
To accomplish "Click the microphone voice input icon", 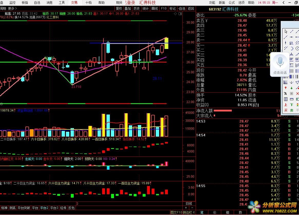I will pyautogui.click(x=280, y=62).
